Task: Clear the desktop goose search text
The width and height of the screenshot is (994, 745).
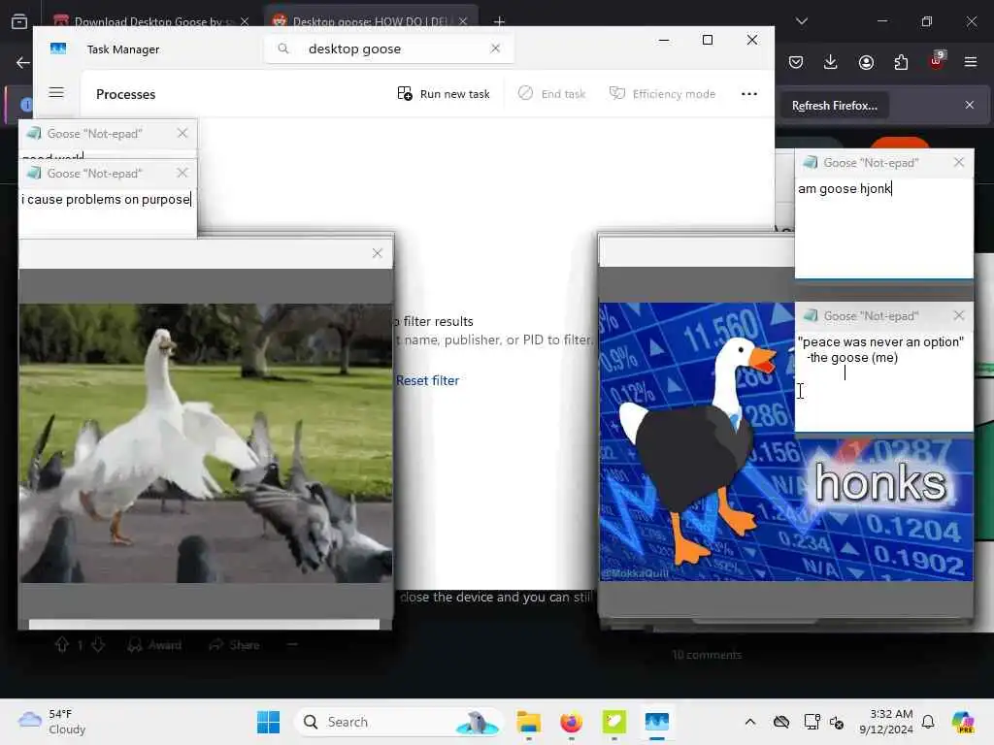Action: [495, 49]
